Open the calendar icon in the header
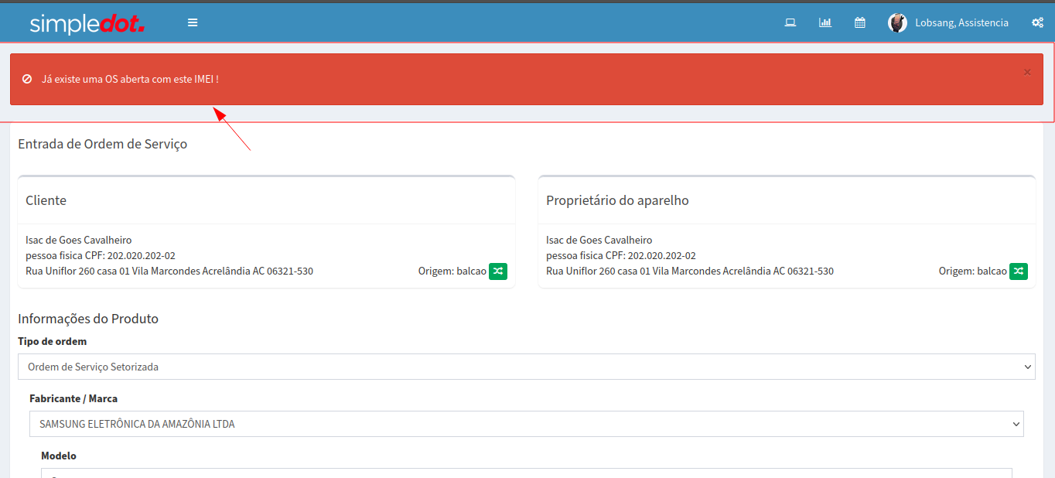The width and height of the screenshot is (1055, 478). 859,22
